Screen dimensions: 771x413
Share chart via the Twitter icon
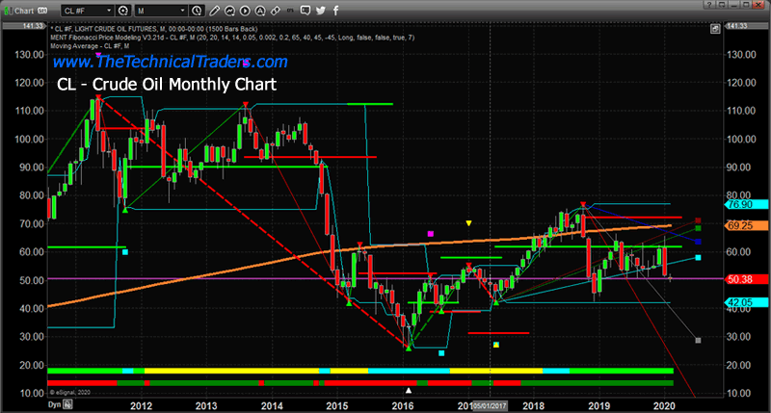pos(321,11)
